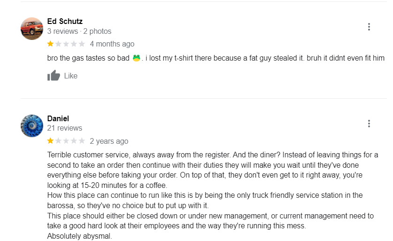Viewport: 393px width, 241px height.
Task: Click the last gray star in Daniel's rating
Action: (x=82, y=141)
